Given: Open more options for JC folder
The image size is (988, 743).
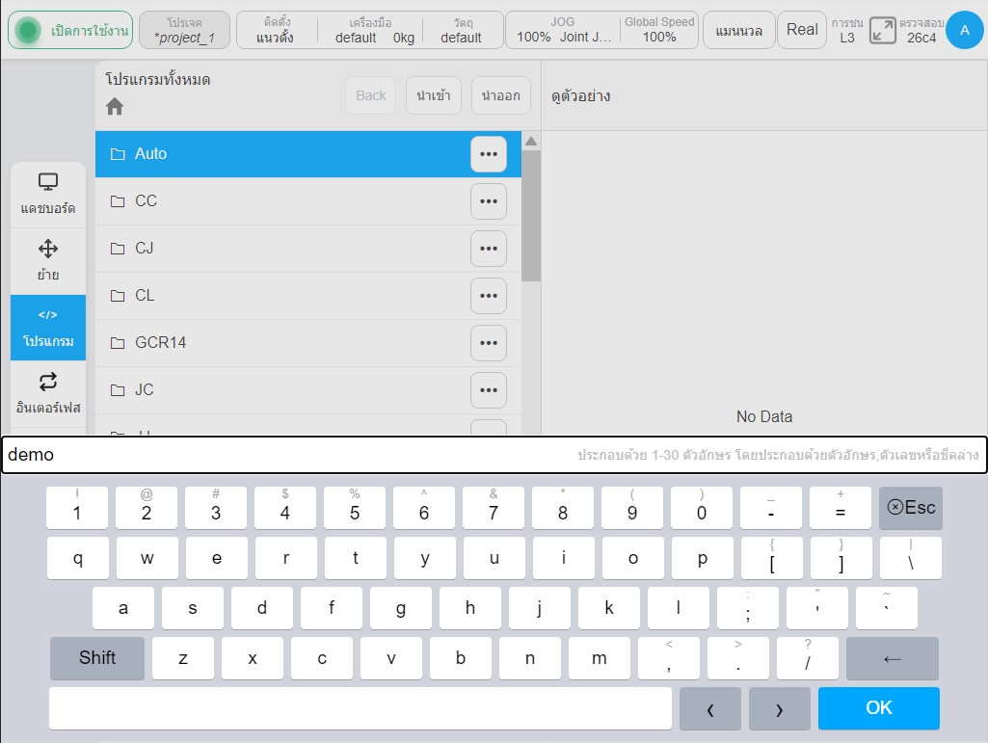Looking at the screenshot, I should (489, 390).
